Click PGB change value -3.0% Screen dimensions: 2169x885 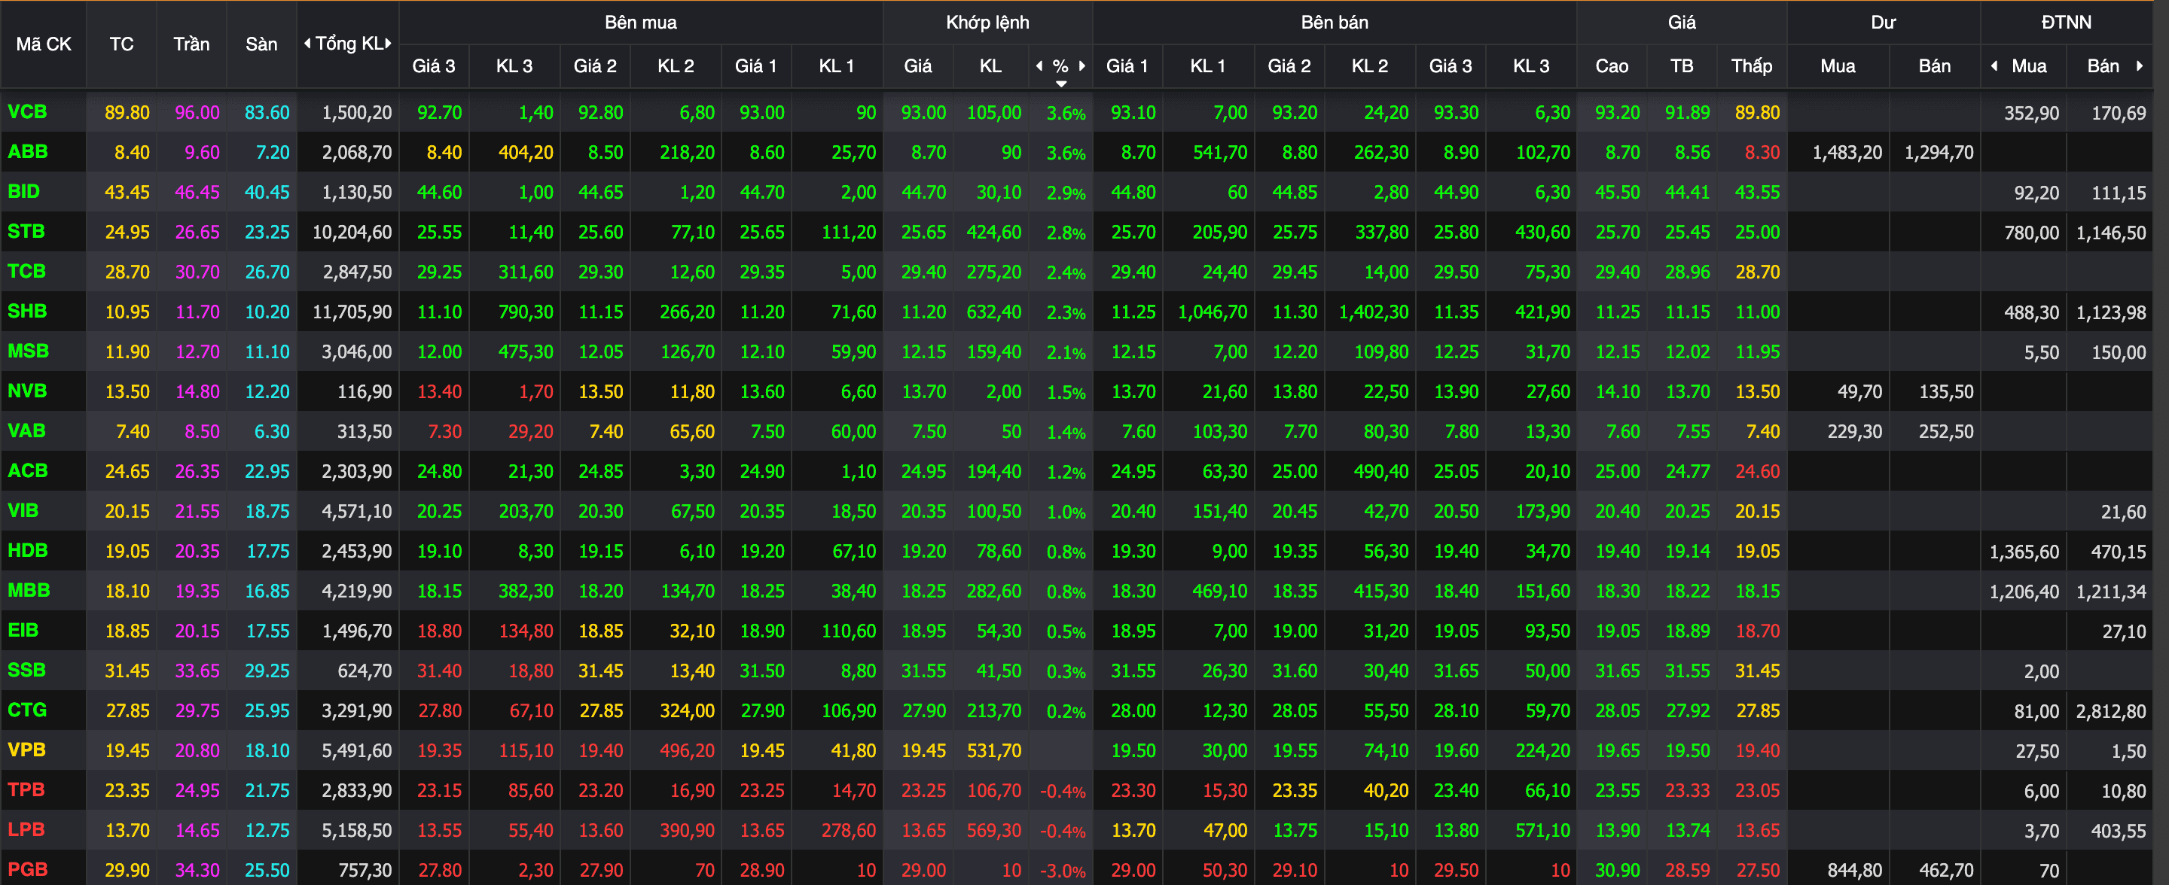pyautogui.click(x=1063, y=871)
